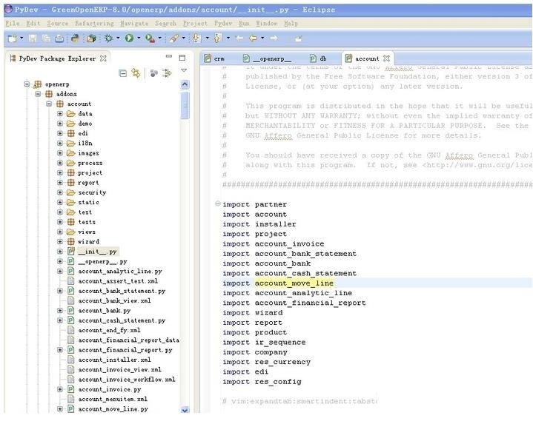Click the Package Explorer scrollbar thumb
Image resolution: width=533 pixels, height=424 pixels.
coord(185,106)
